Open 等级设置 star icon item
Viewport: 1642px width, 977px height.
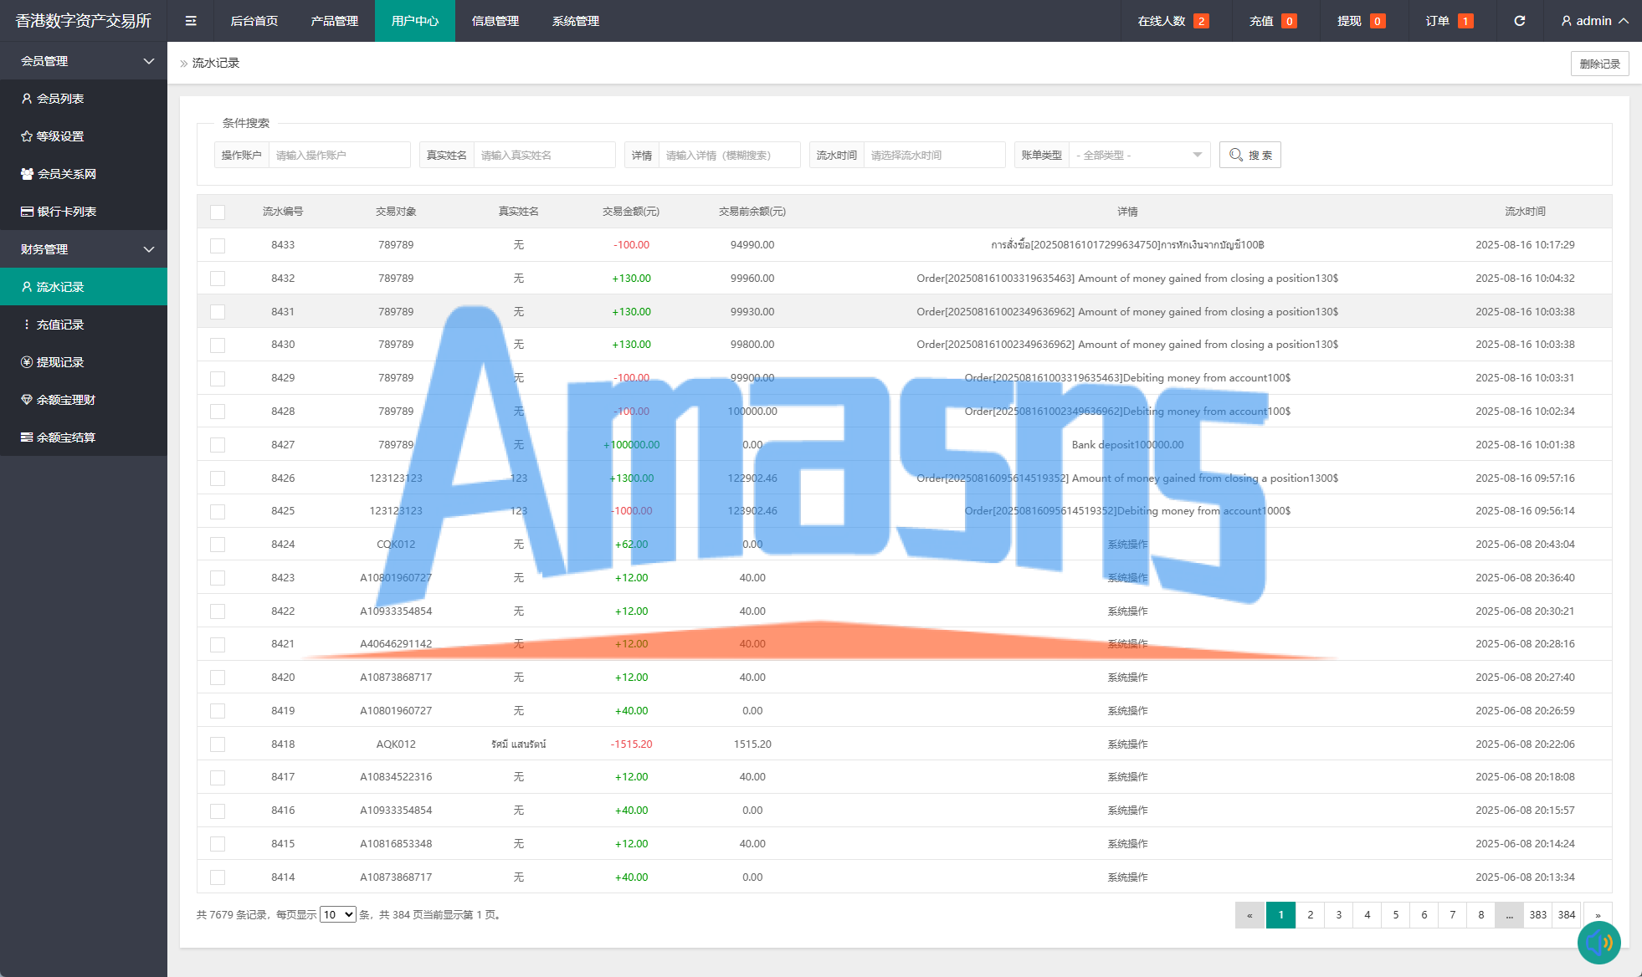point(27,136)
